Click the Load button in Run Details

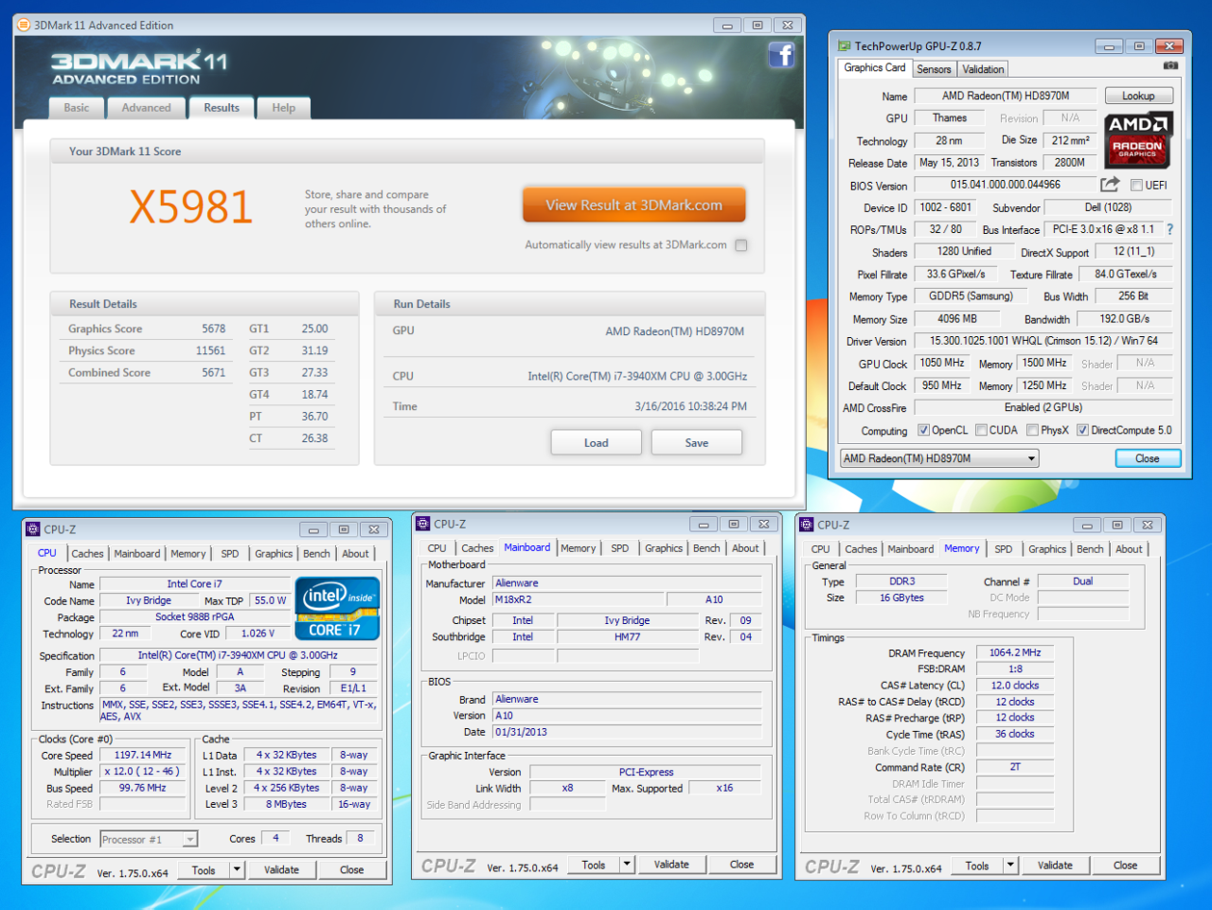597,442
